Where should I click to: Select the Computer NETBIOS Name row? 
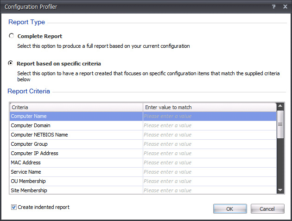coord(76,135)
